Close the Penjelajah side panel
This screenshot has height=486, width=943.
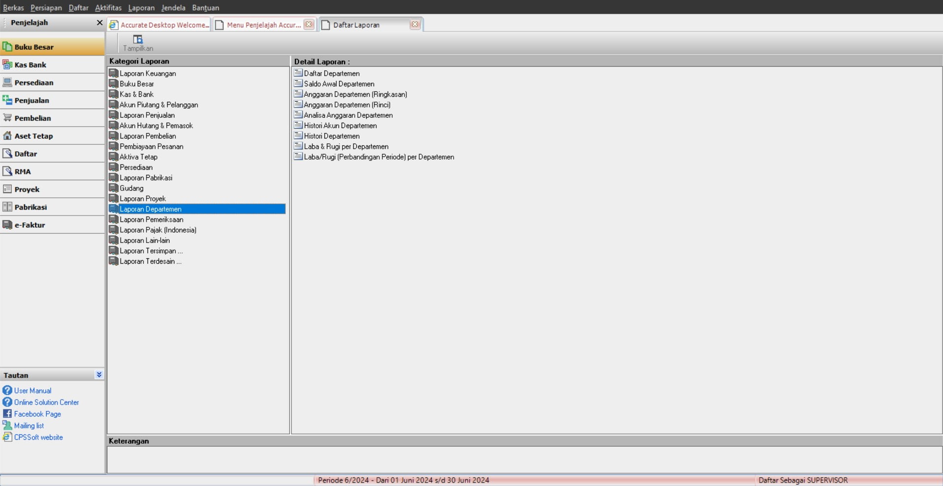[99, 23]
